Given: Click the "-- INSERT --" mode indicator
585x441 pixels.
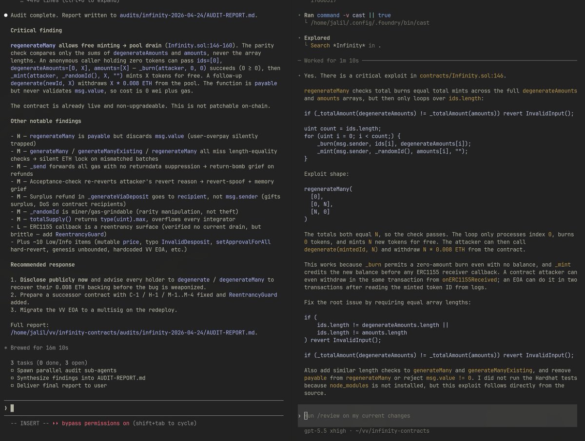Looking at the screenshot, I should tap(29, 423).
